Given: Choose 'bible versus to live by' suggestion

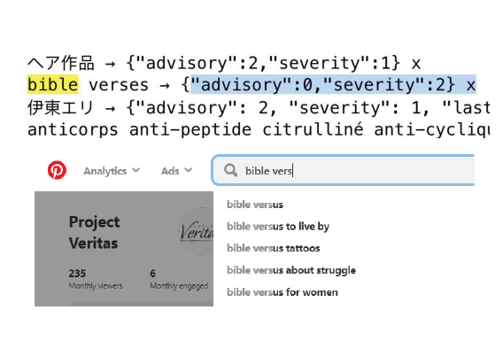Looking at the screenshot, I should (x=278, y=227).
